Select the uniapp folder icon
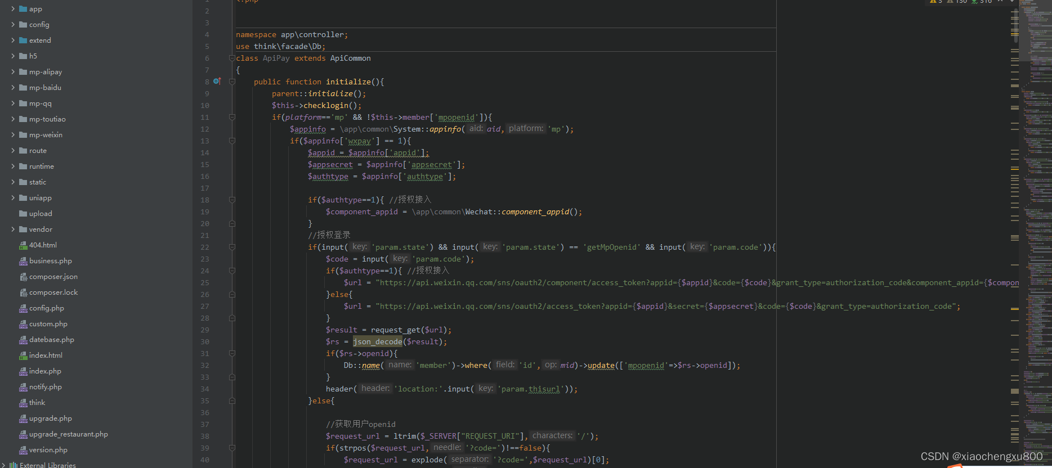 [x=23, y=198]
